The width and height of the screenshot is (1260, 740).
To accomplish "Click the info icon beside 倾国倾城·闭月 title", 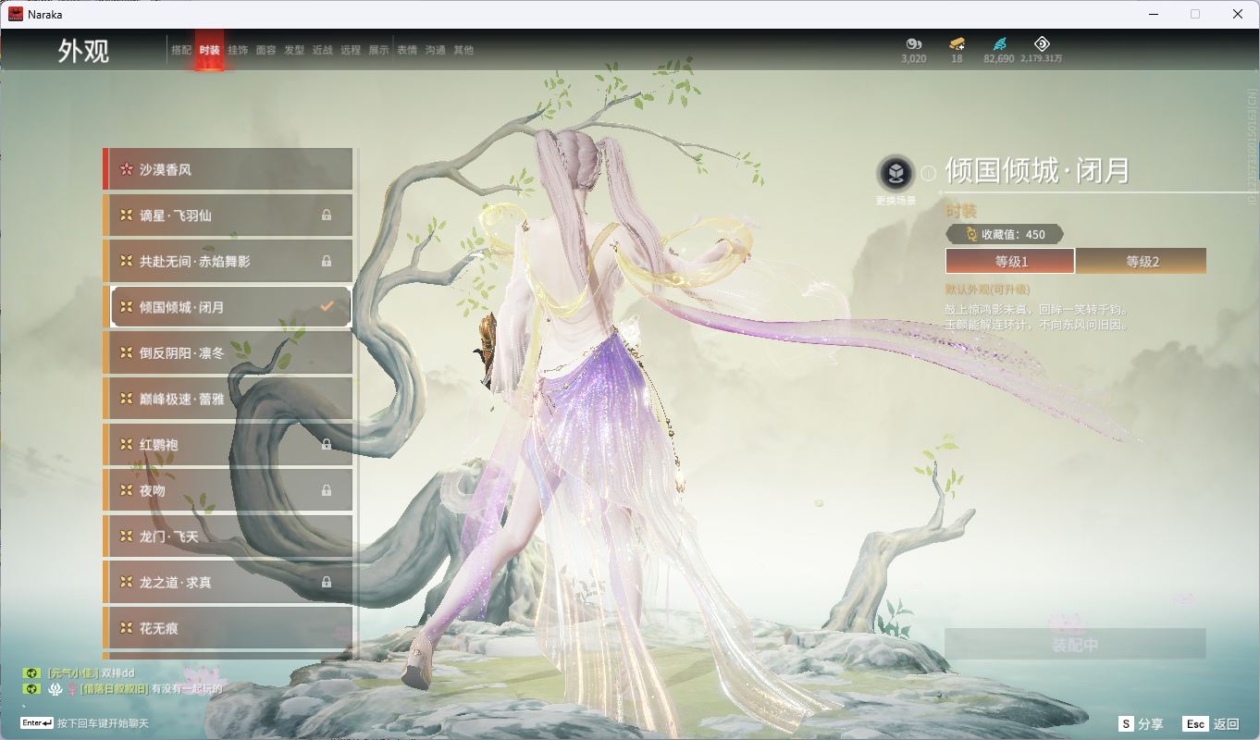I will [928, 173].
